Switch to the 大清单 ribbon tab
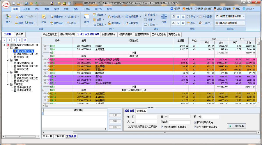This screenshot has width=262, height=145. [x=27, y=9]
